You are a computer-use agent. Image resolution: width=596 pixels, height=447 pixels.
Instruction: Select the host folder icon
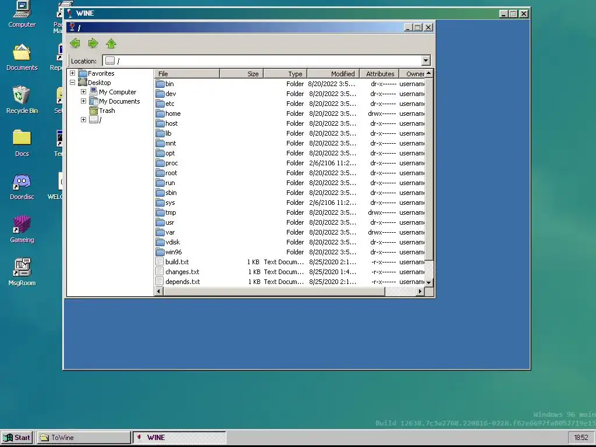[x=160, y=123]
